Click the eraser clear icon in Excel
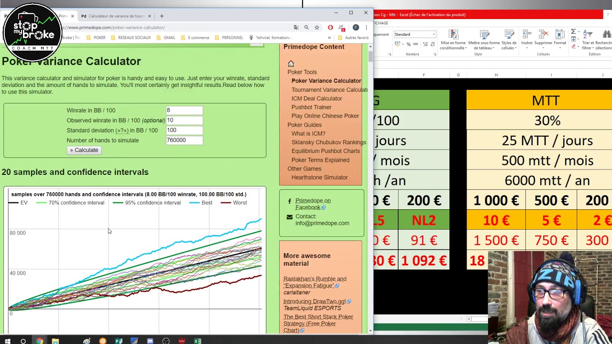This screenshot has height=344, width=612. point(573,47)
